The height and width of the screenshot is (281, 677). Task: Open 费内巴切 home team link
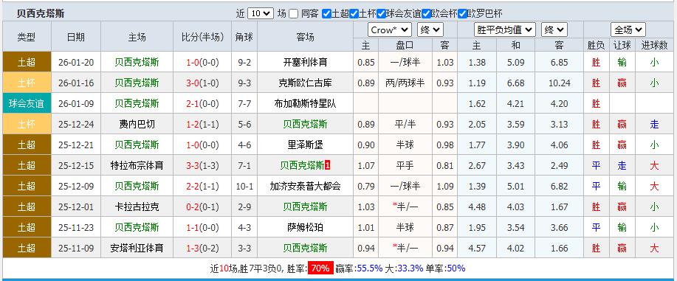[x=137, y=125]
